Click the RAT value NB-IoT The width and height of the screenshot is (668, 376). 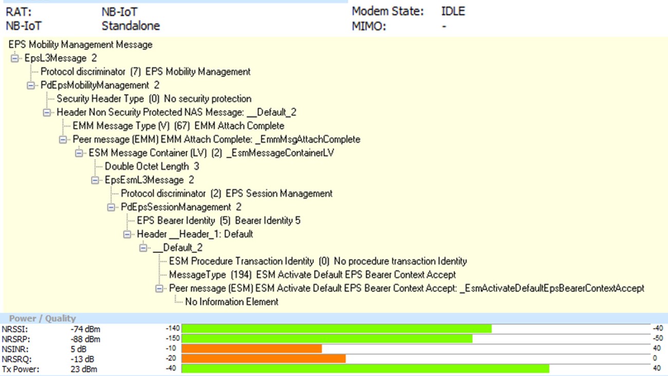point(120,12)
